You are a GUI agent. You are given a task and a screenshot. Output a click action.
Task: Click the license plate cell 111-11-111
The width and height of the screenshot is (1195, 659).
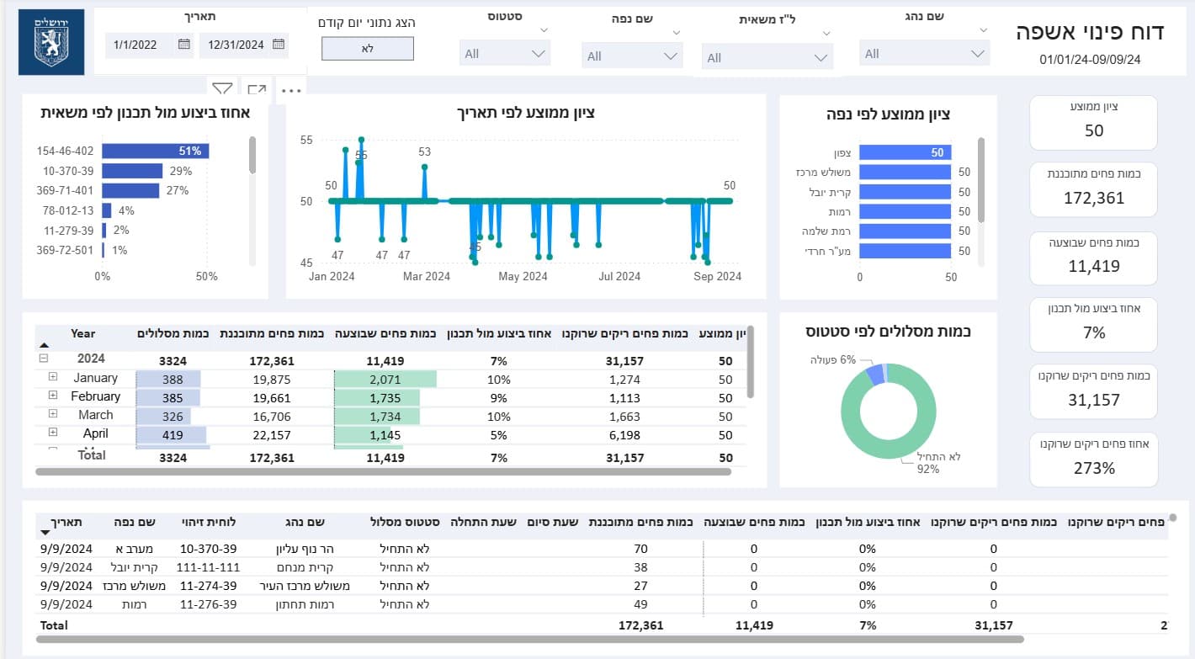point(210,567)
